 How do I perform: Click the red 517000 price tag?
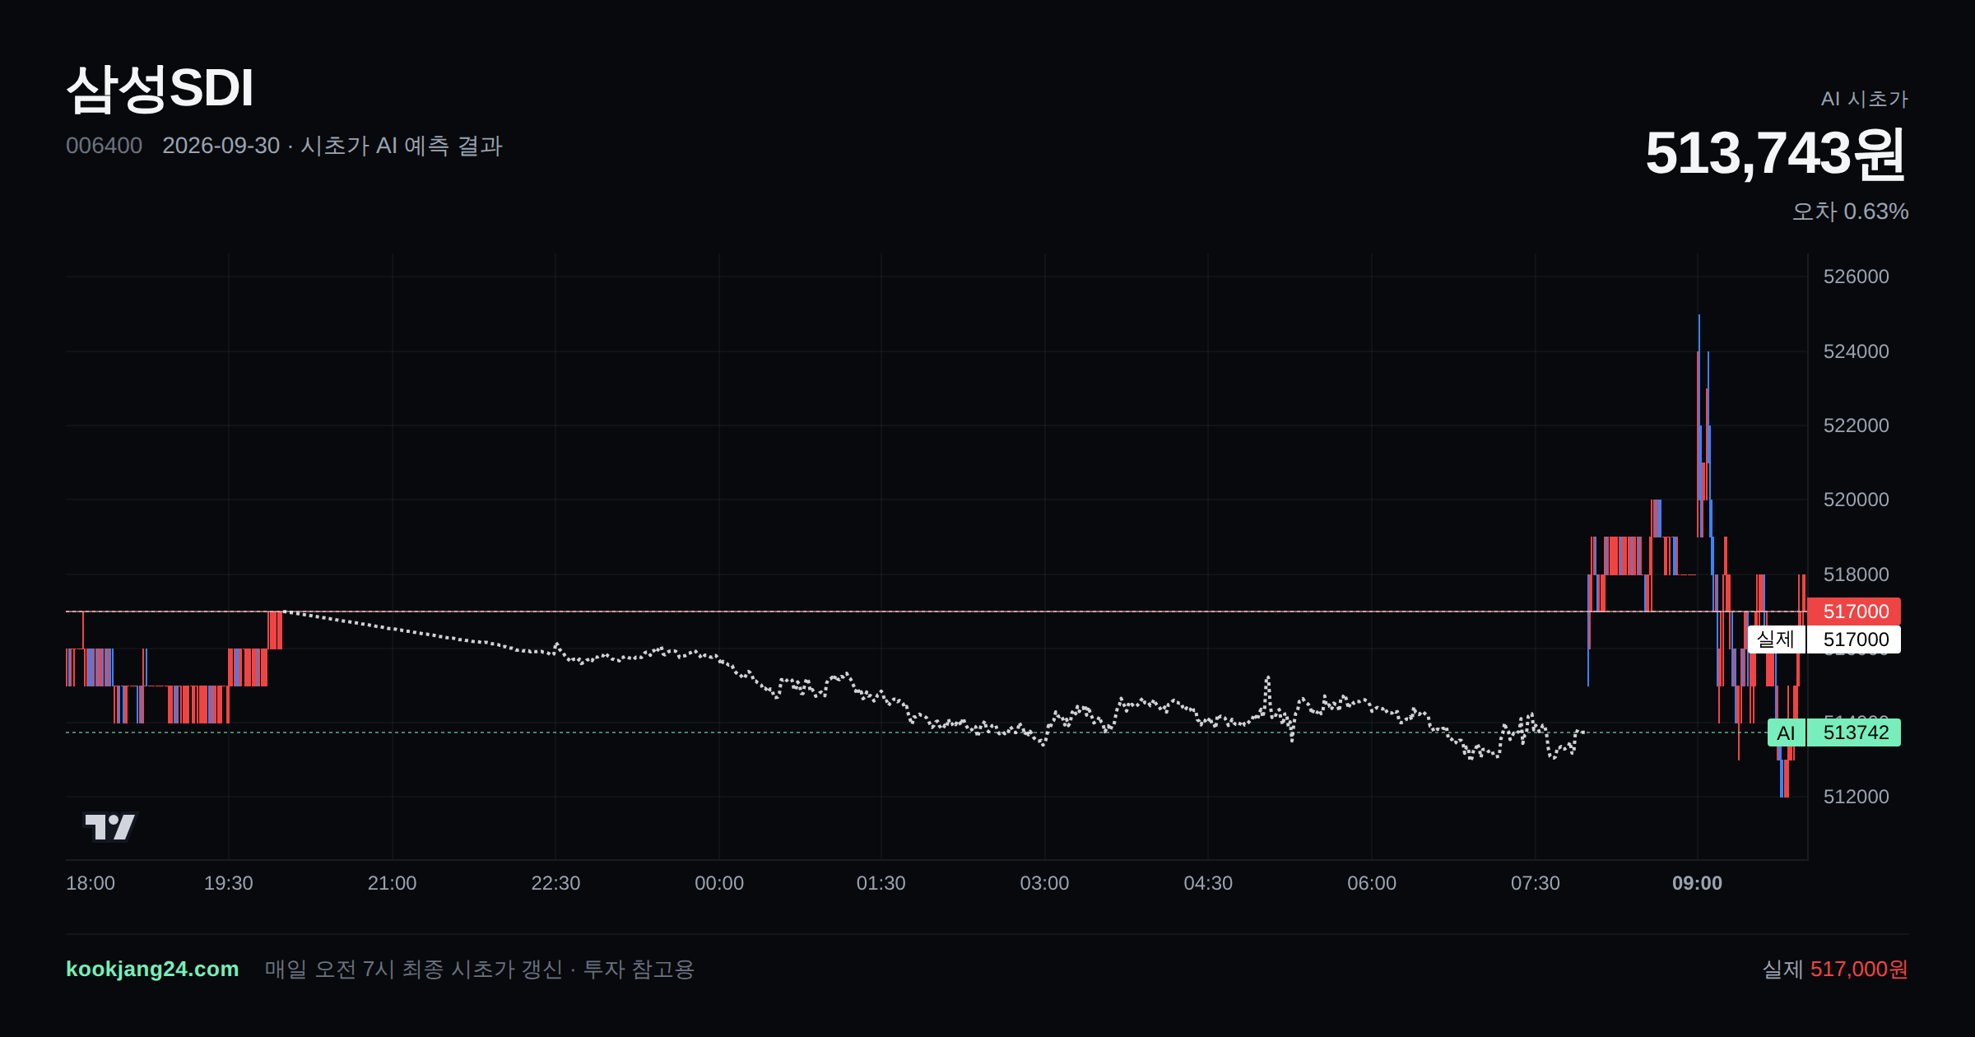[1854, 612]
